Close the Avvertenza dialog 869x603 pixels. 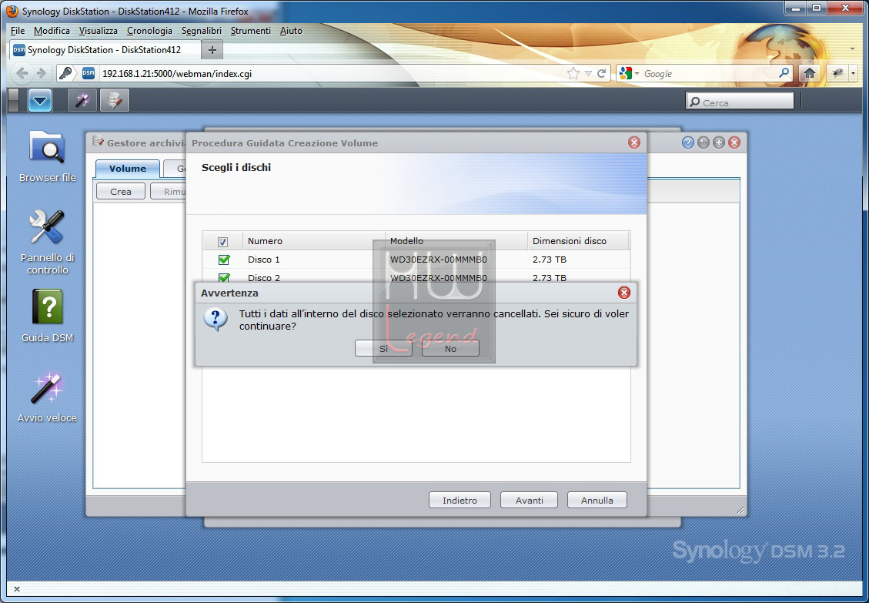click(x=624, y=293)
